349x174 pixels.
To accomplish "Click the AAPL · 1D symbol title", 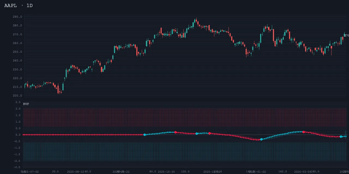I will (x=19, y=5).
